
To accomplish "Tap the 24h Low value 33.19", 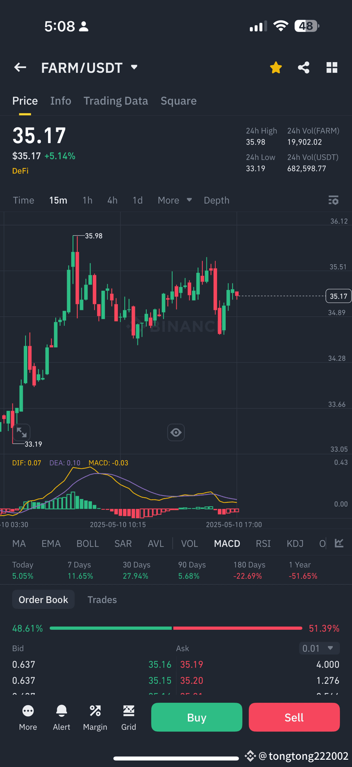I will (255, 168).
